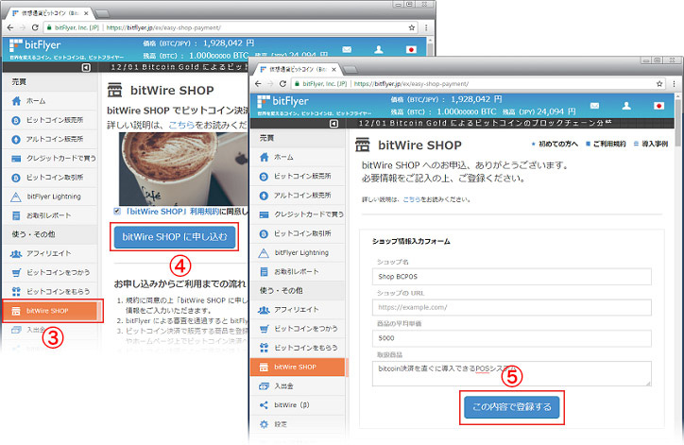This screenshot has width=684, height=445.
Task: Open お取引レポート in front window sidebar
Action: pos(298,271)
